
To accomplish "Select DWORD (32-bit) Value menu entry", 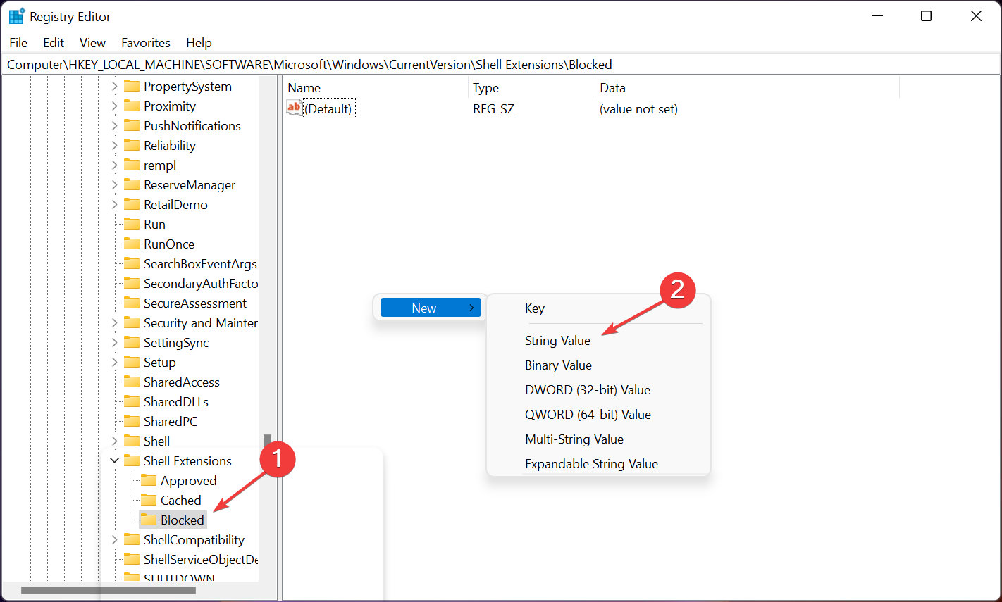I will coord(587,390).
